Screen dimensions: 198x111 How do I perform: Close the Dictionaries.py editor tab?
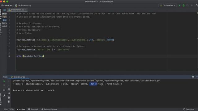point(26,10)
